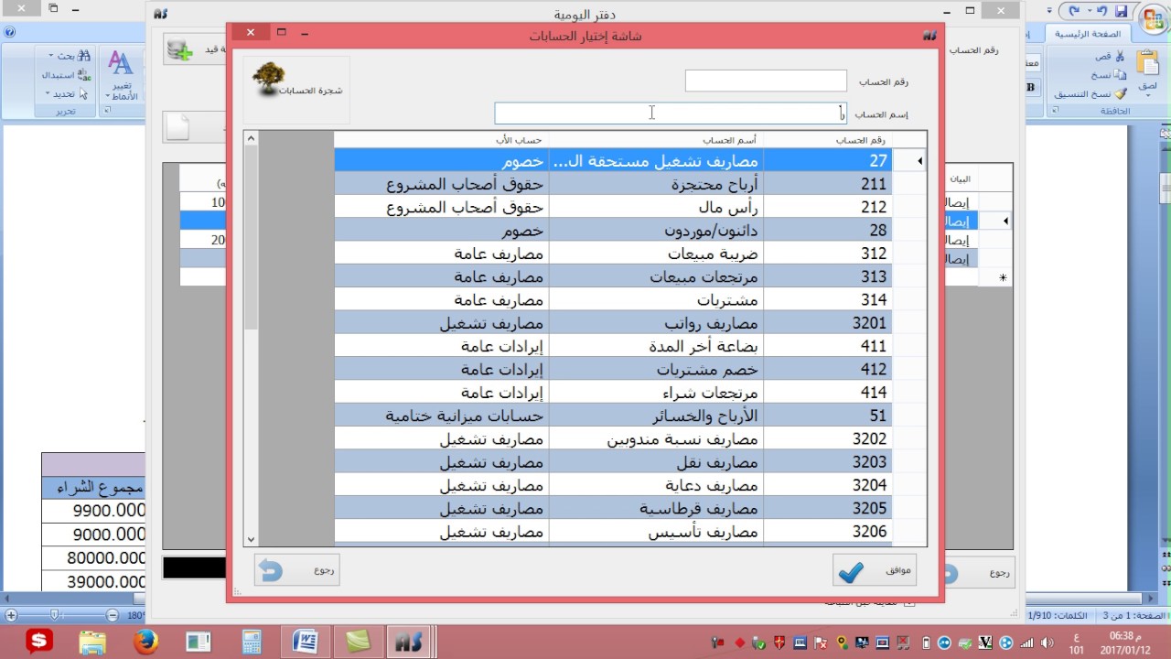
Task: Click the volume speaker icon in system tray
Action: coord(1047,642)
